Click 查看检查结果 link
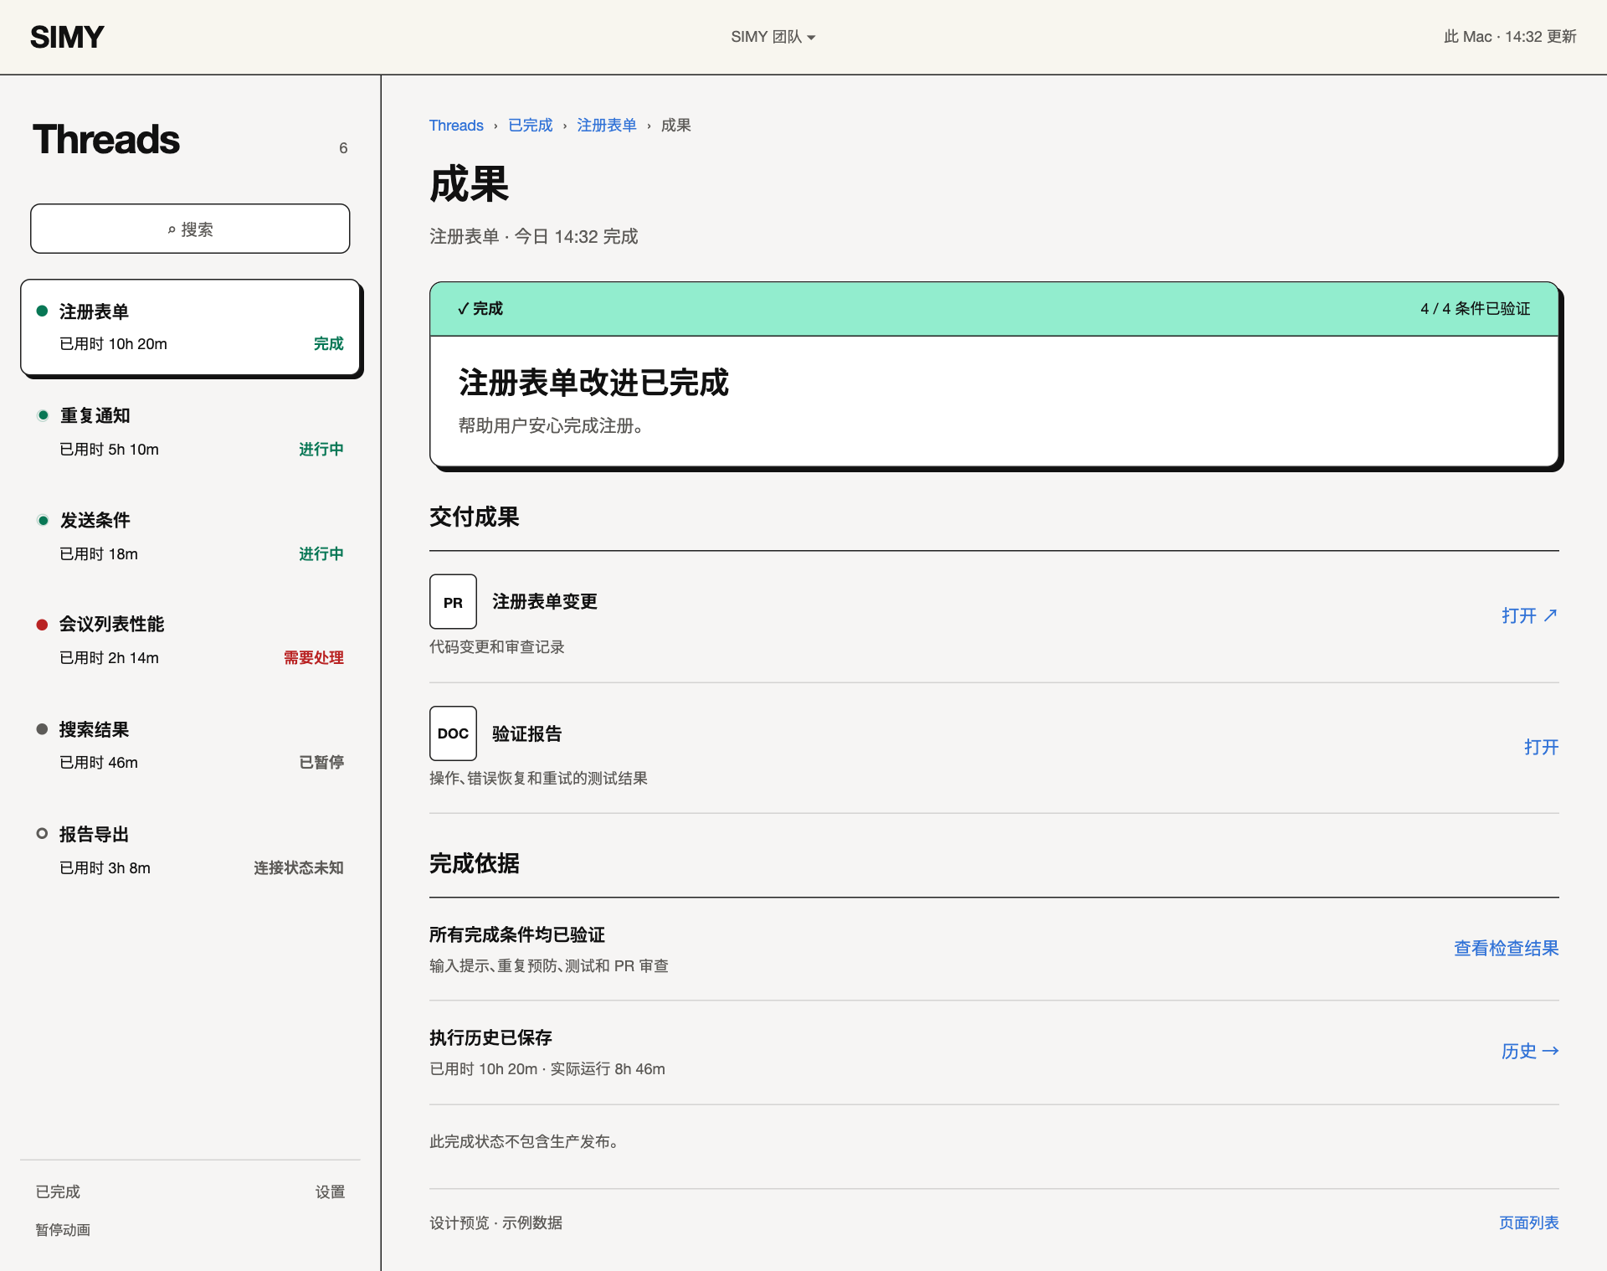Image resolution: width=1607 pixels, height=1271 pixels. click(x=1506, y=948)
